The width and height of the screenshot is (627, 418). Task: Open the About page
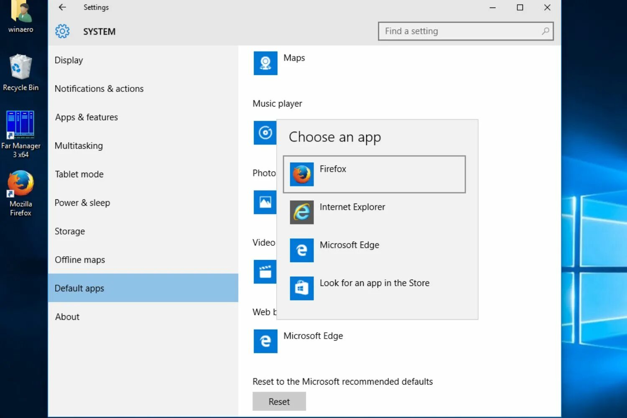tap(143, 317)
